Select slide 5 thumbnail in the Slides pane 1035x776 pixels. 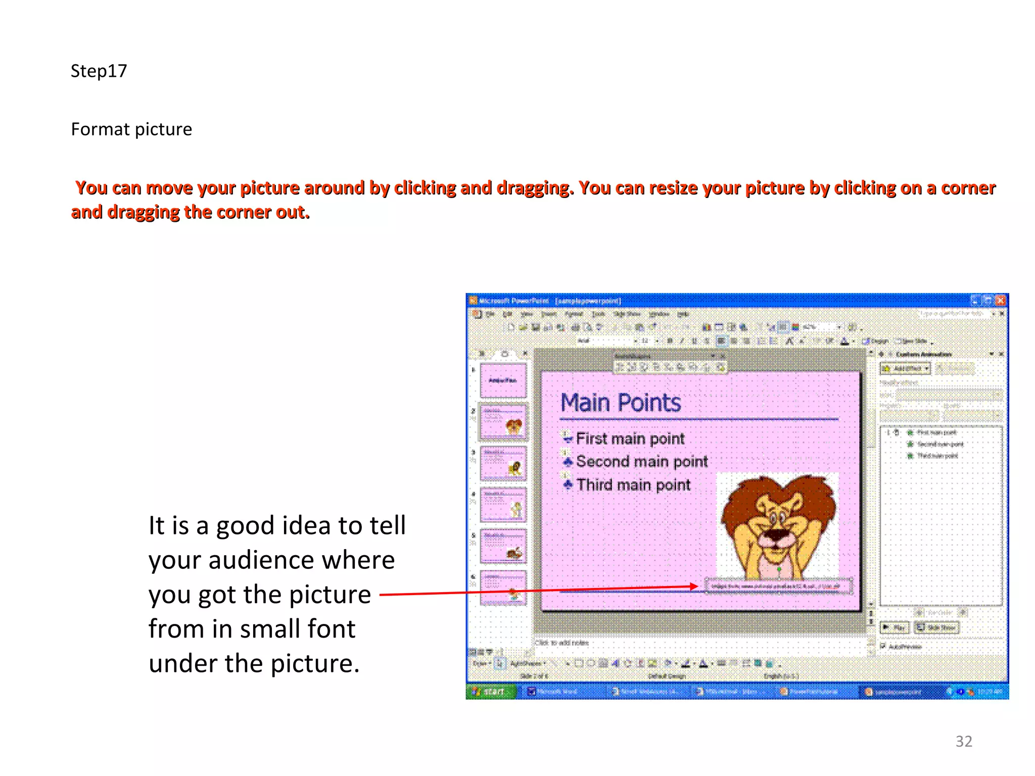tap(503, 546)
